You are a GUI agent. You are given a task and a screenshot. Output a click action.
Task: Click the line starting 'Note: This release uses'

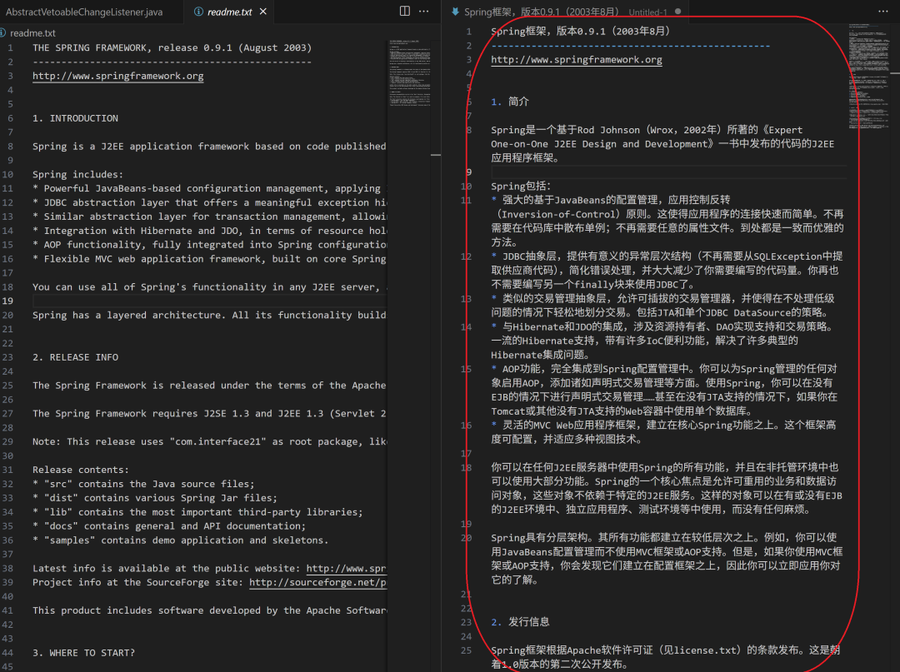[209, 441]
